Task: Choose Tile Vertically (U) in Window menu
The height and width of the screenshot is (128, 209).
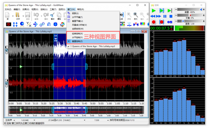Action: point(93,21)
